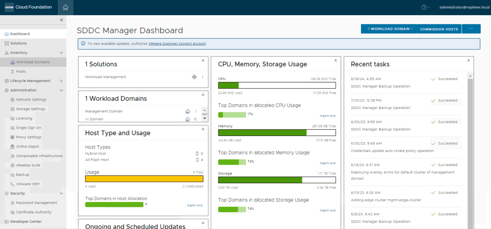
Task: Go to Single Sign On settings
Action: (29, 127)
